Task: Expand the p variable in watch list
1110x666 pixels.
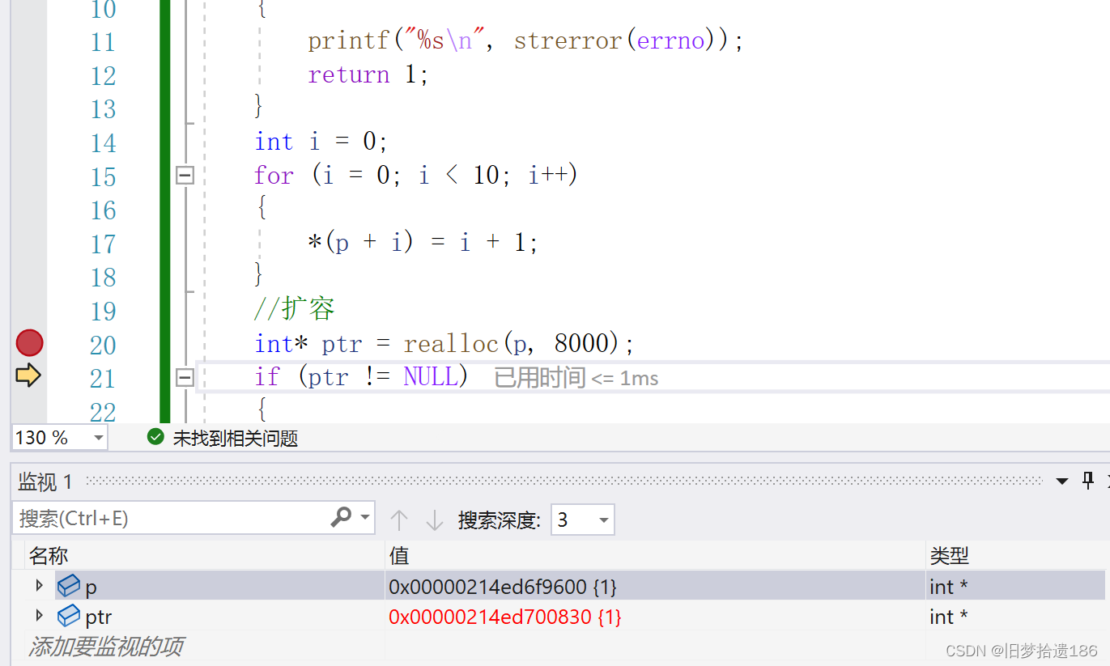Action: 38,585
